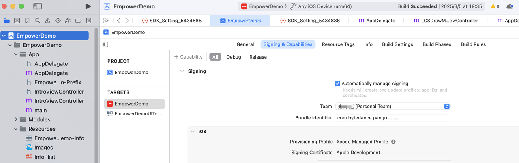Collapse the iOS signing subsection
This screenshot has width=519, height=163.
tap(193, 132)
